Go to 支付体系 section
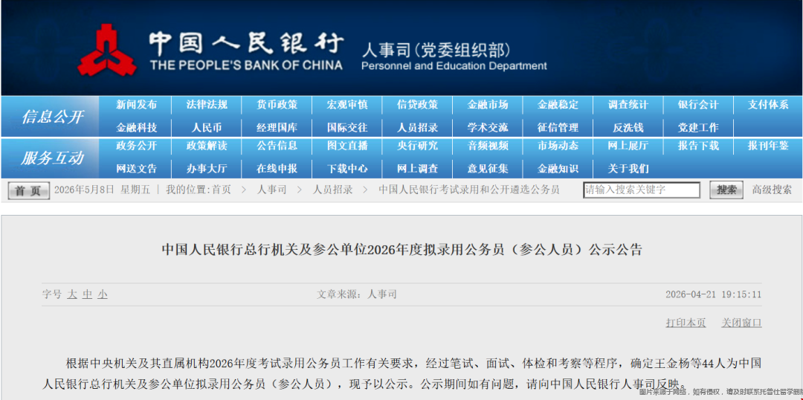803x400 pixels. pos(767,106)
